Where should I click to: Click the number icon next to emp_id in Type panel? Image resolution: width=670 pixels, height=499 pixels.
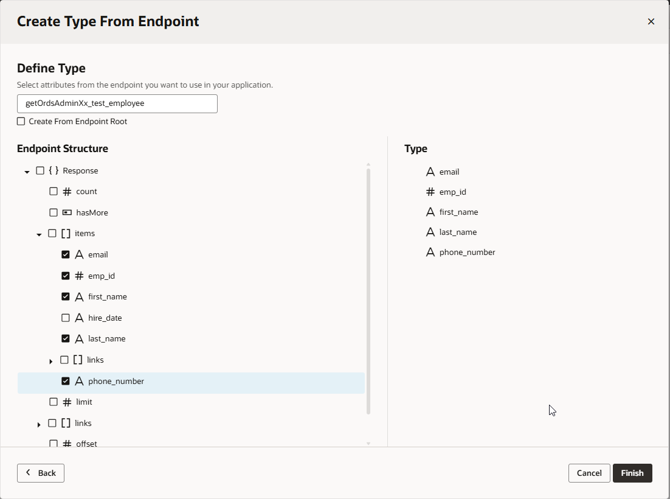430,192
